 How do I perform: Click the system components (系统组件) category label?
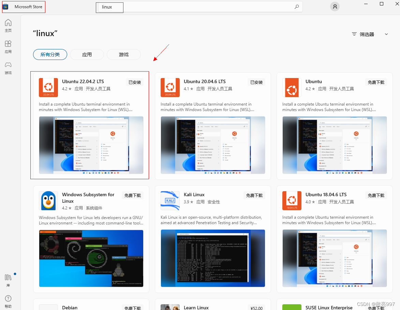pyautogui.click(x=94, y=208)
